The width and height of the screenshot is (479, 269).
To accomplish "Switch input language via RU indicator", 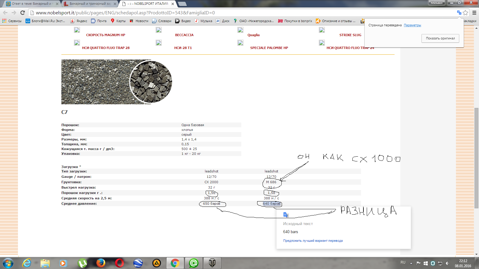I will [403, 262].
